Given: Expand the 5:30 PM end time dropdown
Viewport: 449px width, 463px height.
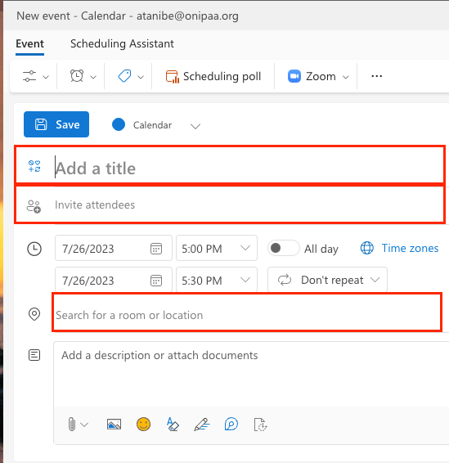Looking at the screenshot, I should click(217, 280).
